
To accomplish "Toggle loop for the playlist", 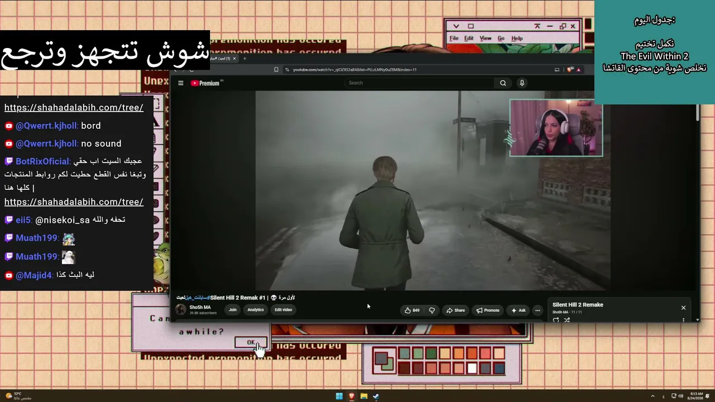I will tap(556, 320).
